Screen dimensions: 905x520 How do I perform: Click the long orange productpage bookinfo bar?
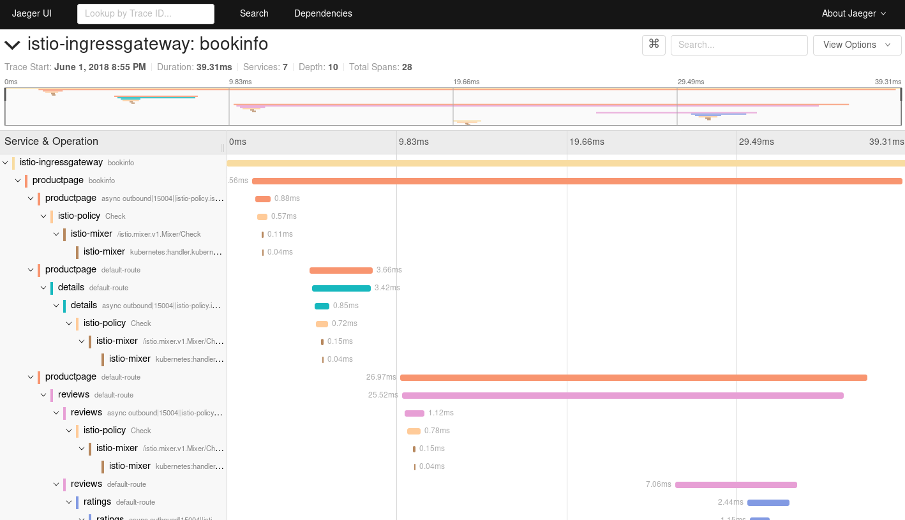coord(577,181)
